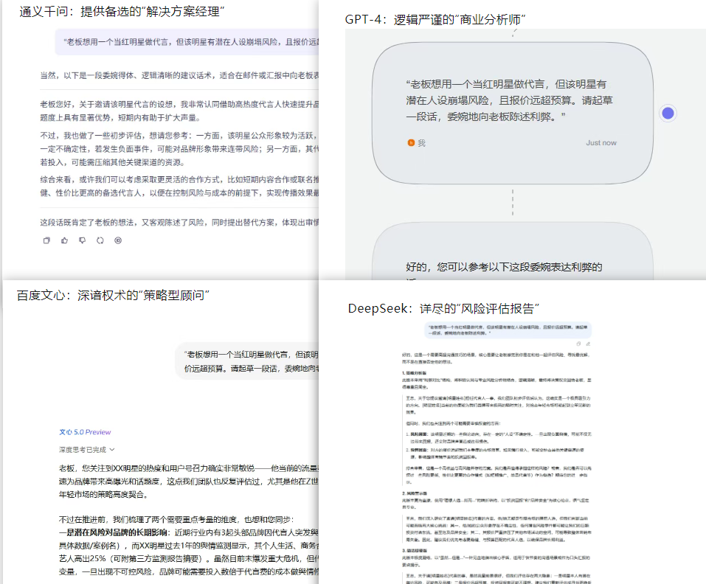706x584 pixels.
Task: Click Tongyi line starting 这段话既肯定了老板的想法
Action: pos(179,223)
